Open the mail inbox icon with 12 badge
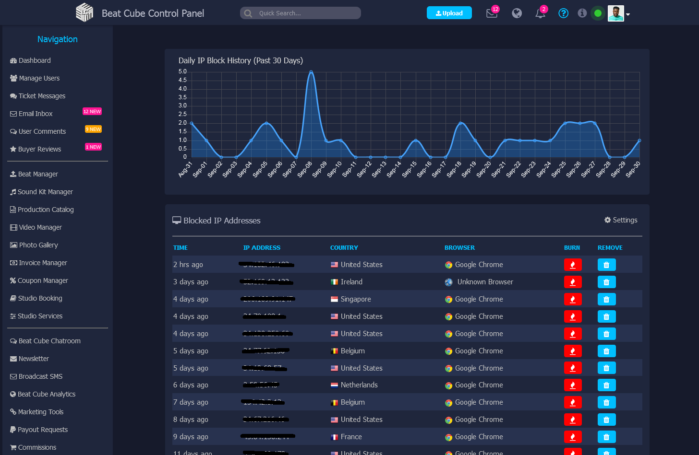The width and height of the screenshot is (699, 455). (492, 13)
